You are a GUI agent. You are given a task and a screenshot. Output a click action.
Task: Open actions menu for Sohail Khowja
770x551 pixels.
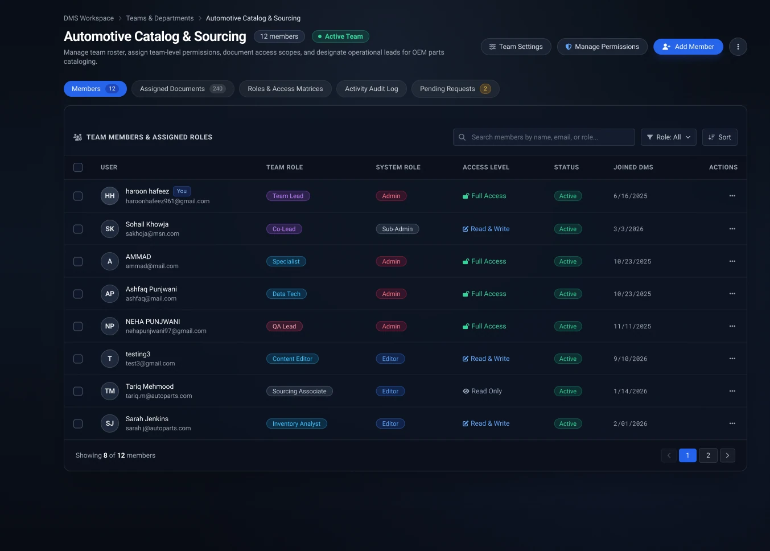(732, 229)
